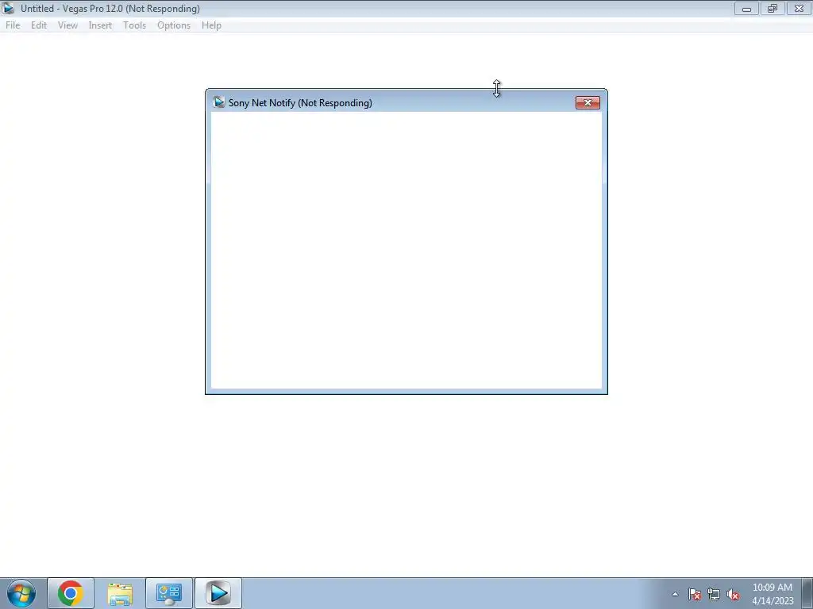Click the Vegas Pro app icon in main title bar
Screen dimensions: 813x609
point(8,8)
